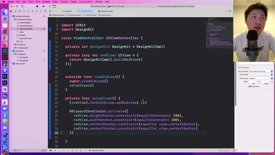Open the Source Control navigator icon
This screenshot has width=275, height=155.
click(15, 11)
